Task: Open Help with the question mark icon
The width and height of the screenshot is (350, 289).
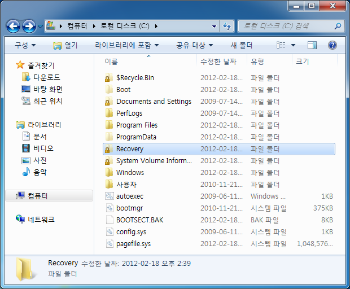Action: coord(333,45)
